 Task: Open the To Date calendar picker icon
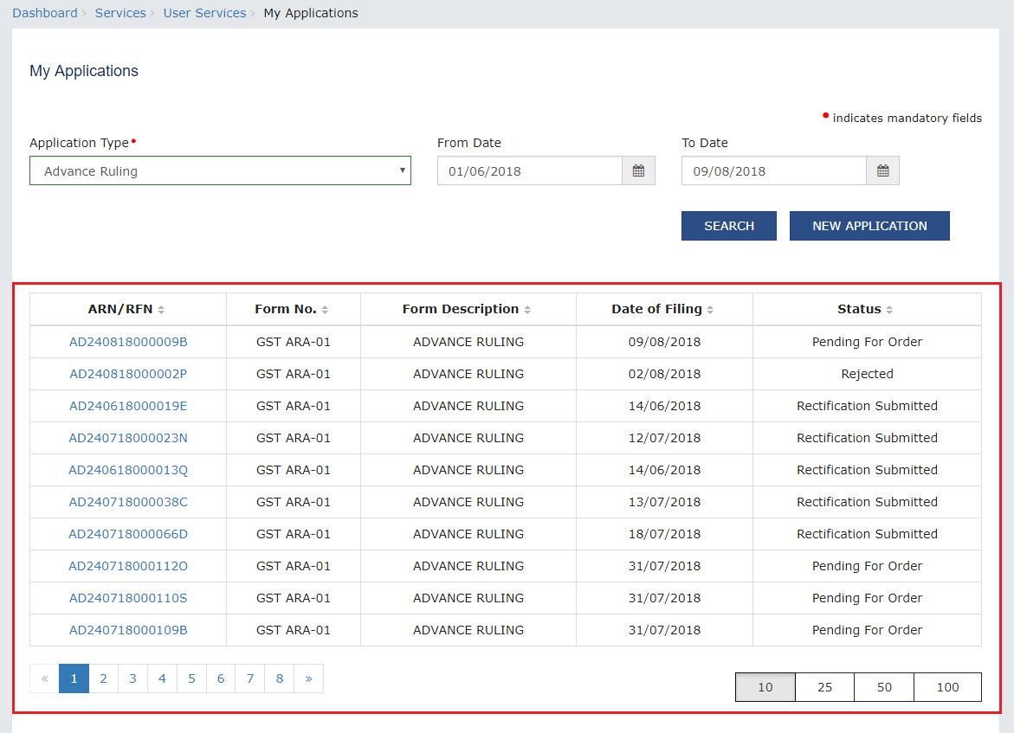(882, 171)
